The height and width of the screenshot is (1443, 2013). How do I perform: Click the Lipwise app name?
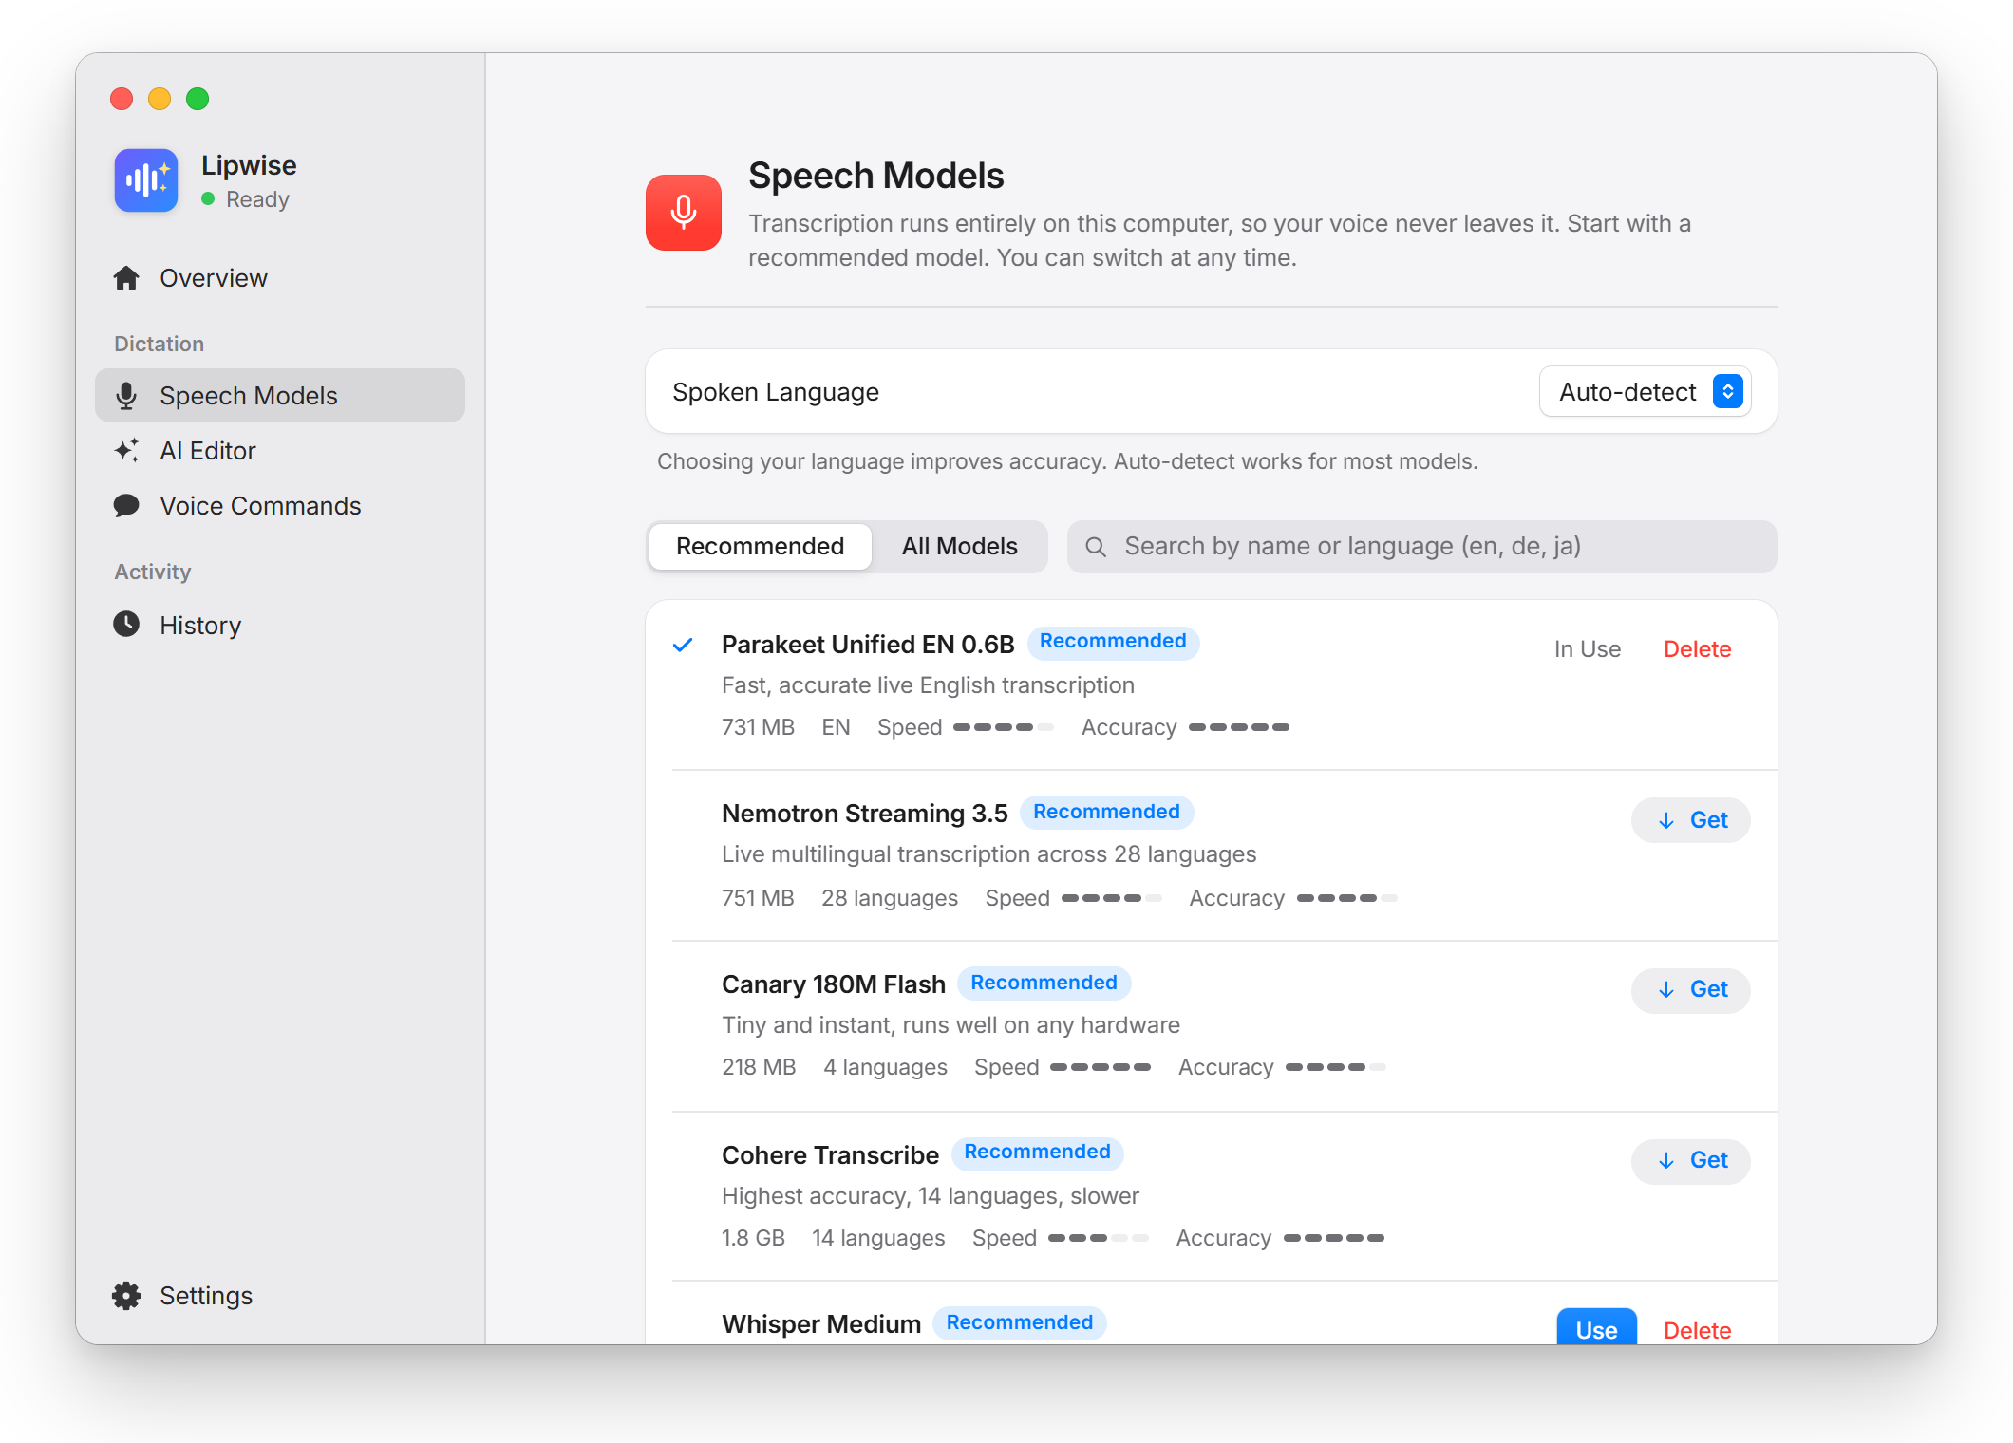pyautogui.click(x=249, y=165)
